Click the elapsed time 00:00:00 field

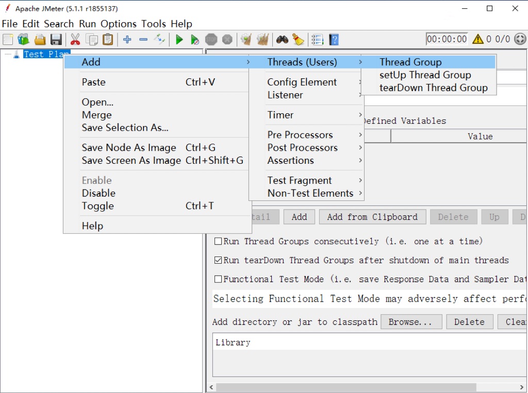click(x=447, y=39)
